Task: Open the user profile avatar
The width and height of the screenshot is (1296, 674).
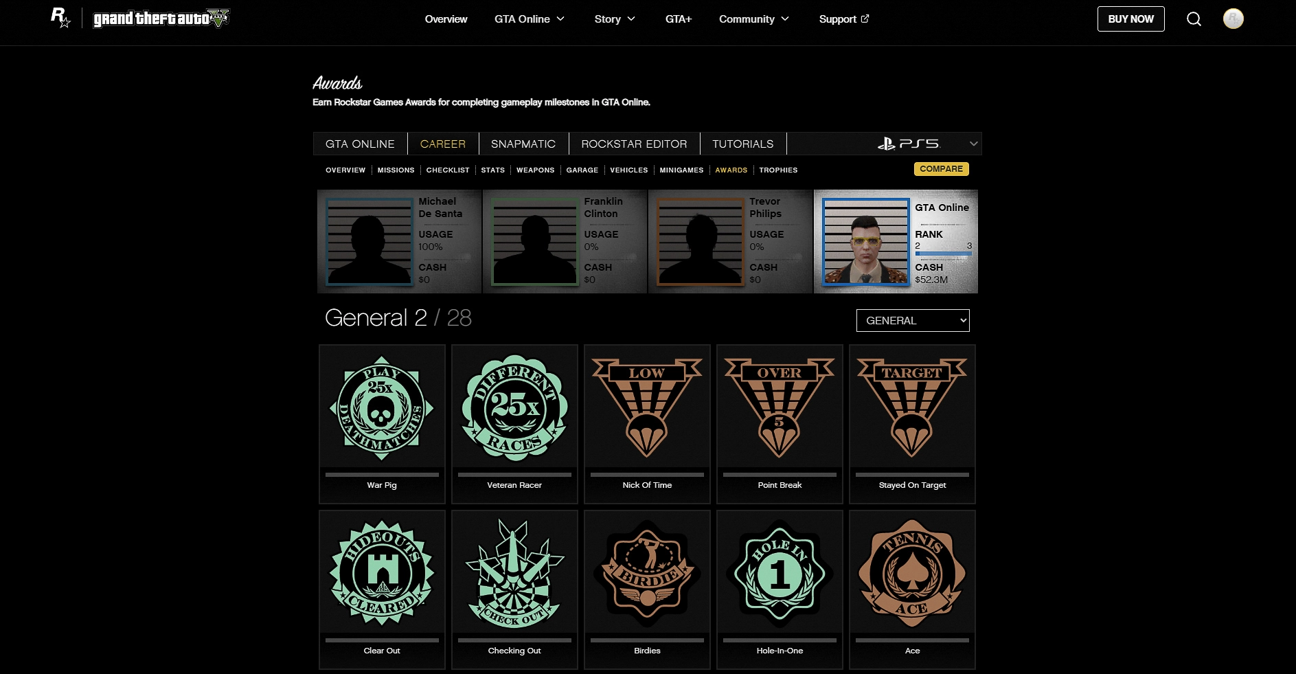Action: 1234,19
